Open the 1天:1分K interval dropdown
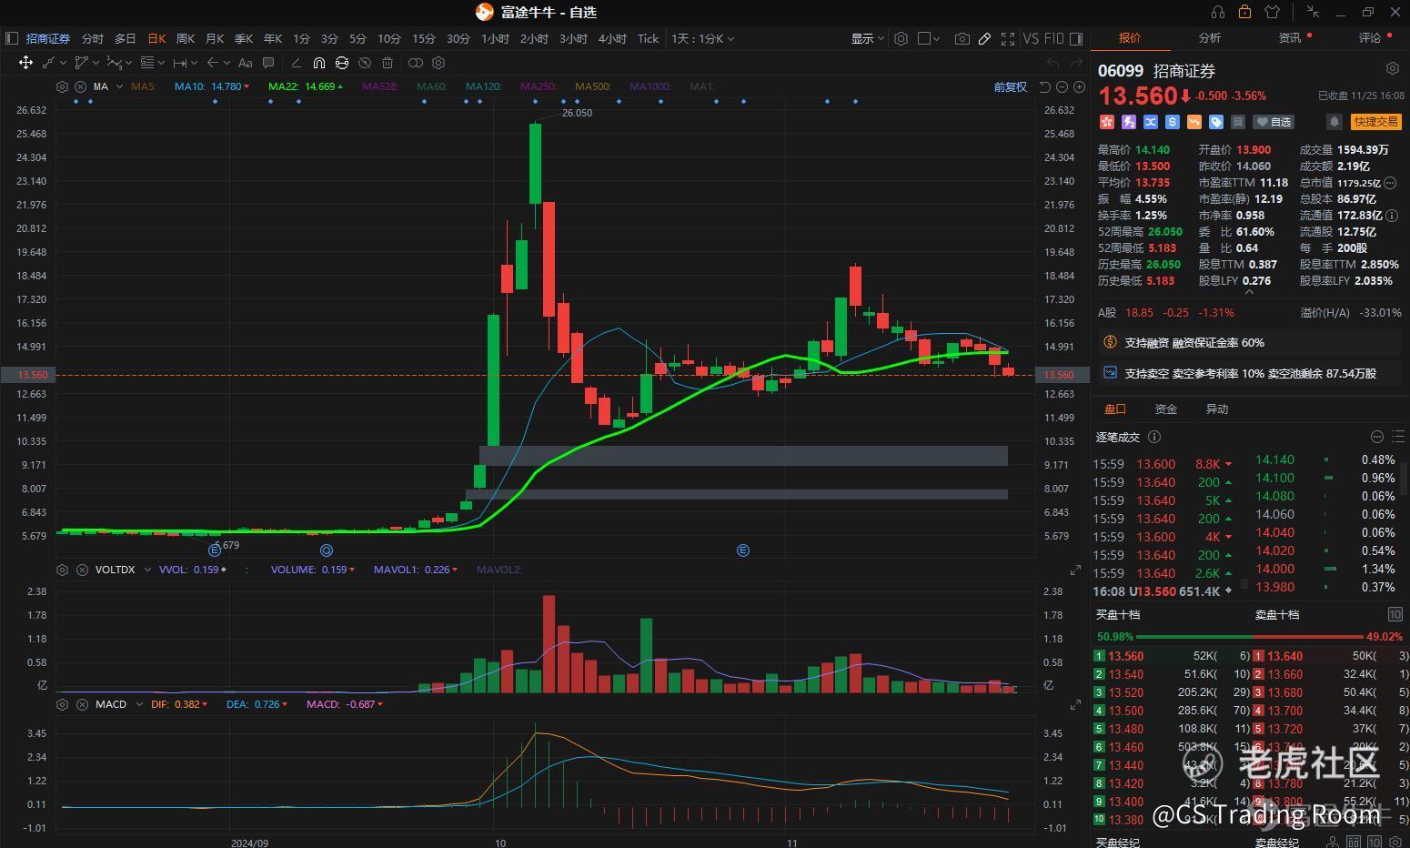The width and height of the screenshot is (1410, 848). 702,38
